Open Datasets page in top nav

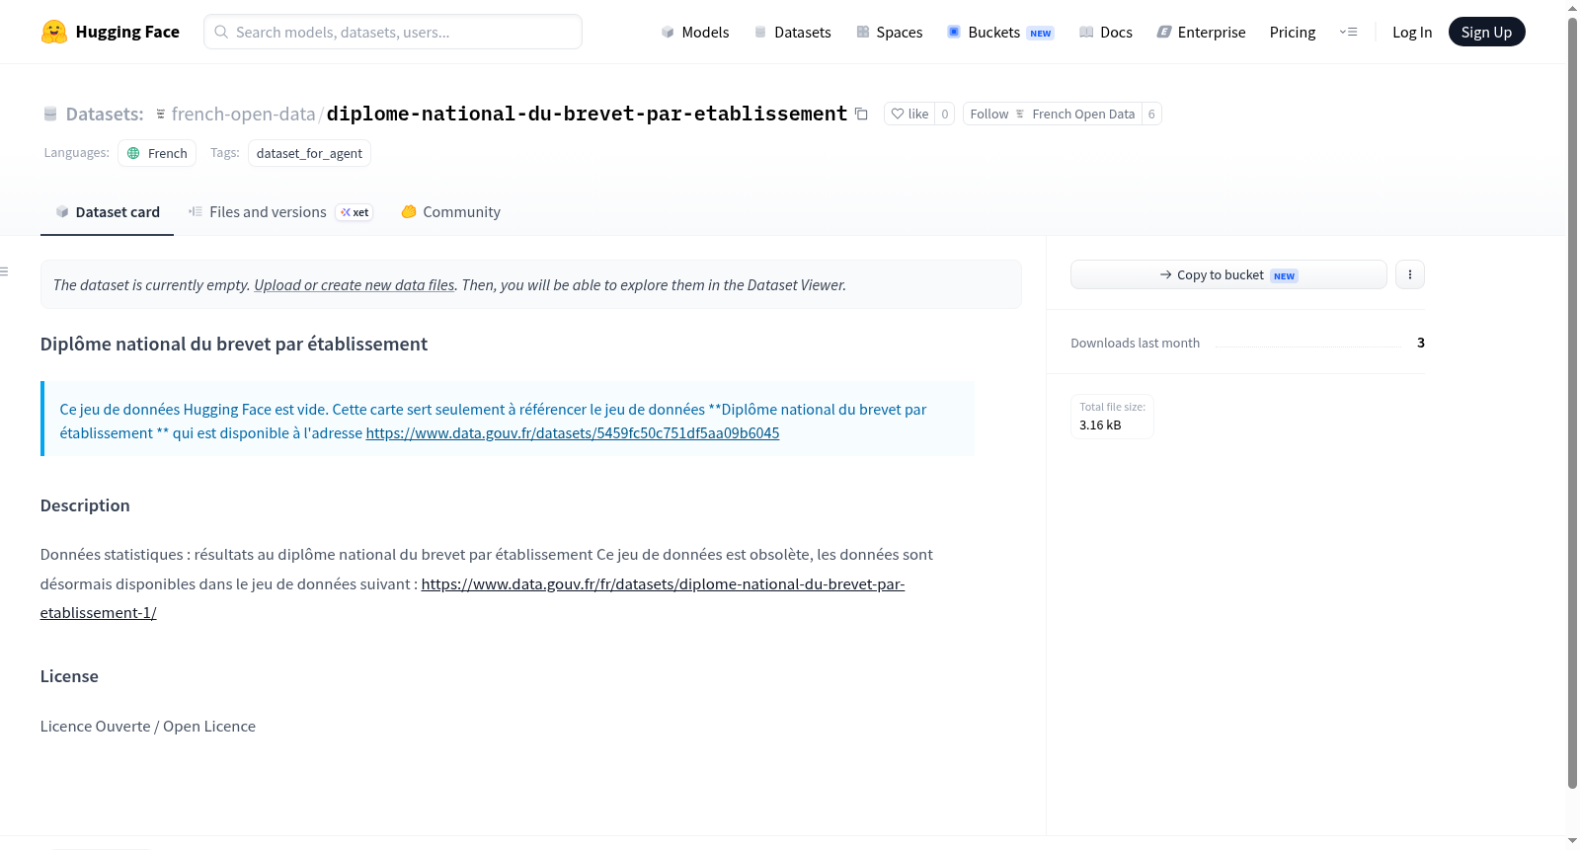792,32
